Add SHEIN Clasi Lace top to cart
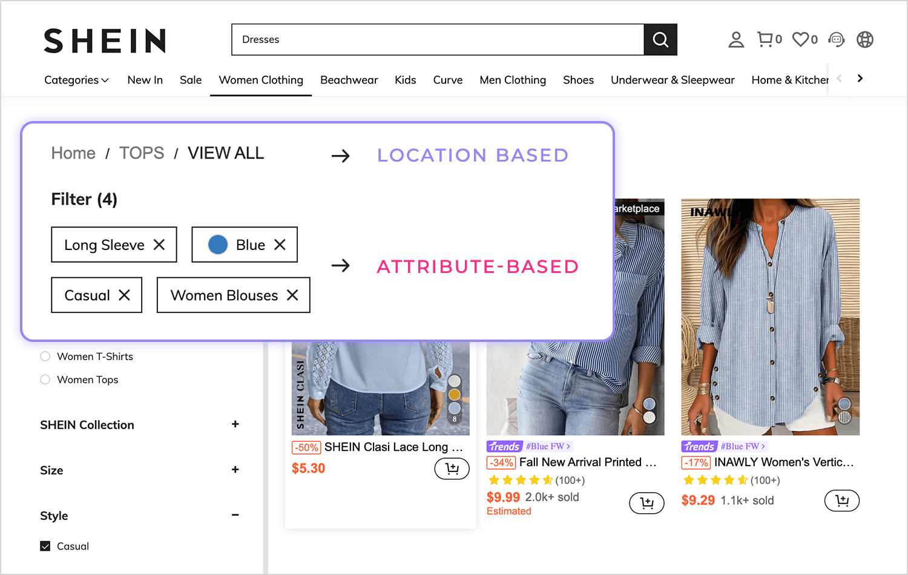908x575 pixels. point(452,468)
